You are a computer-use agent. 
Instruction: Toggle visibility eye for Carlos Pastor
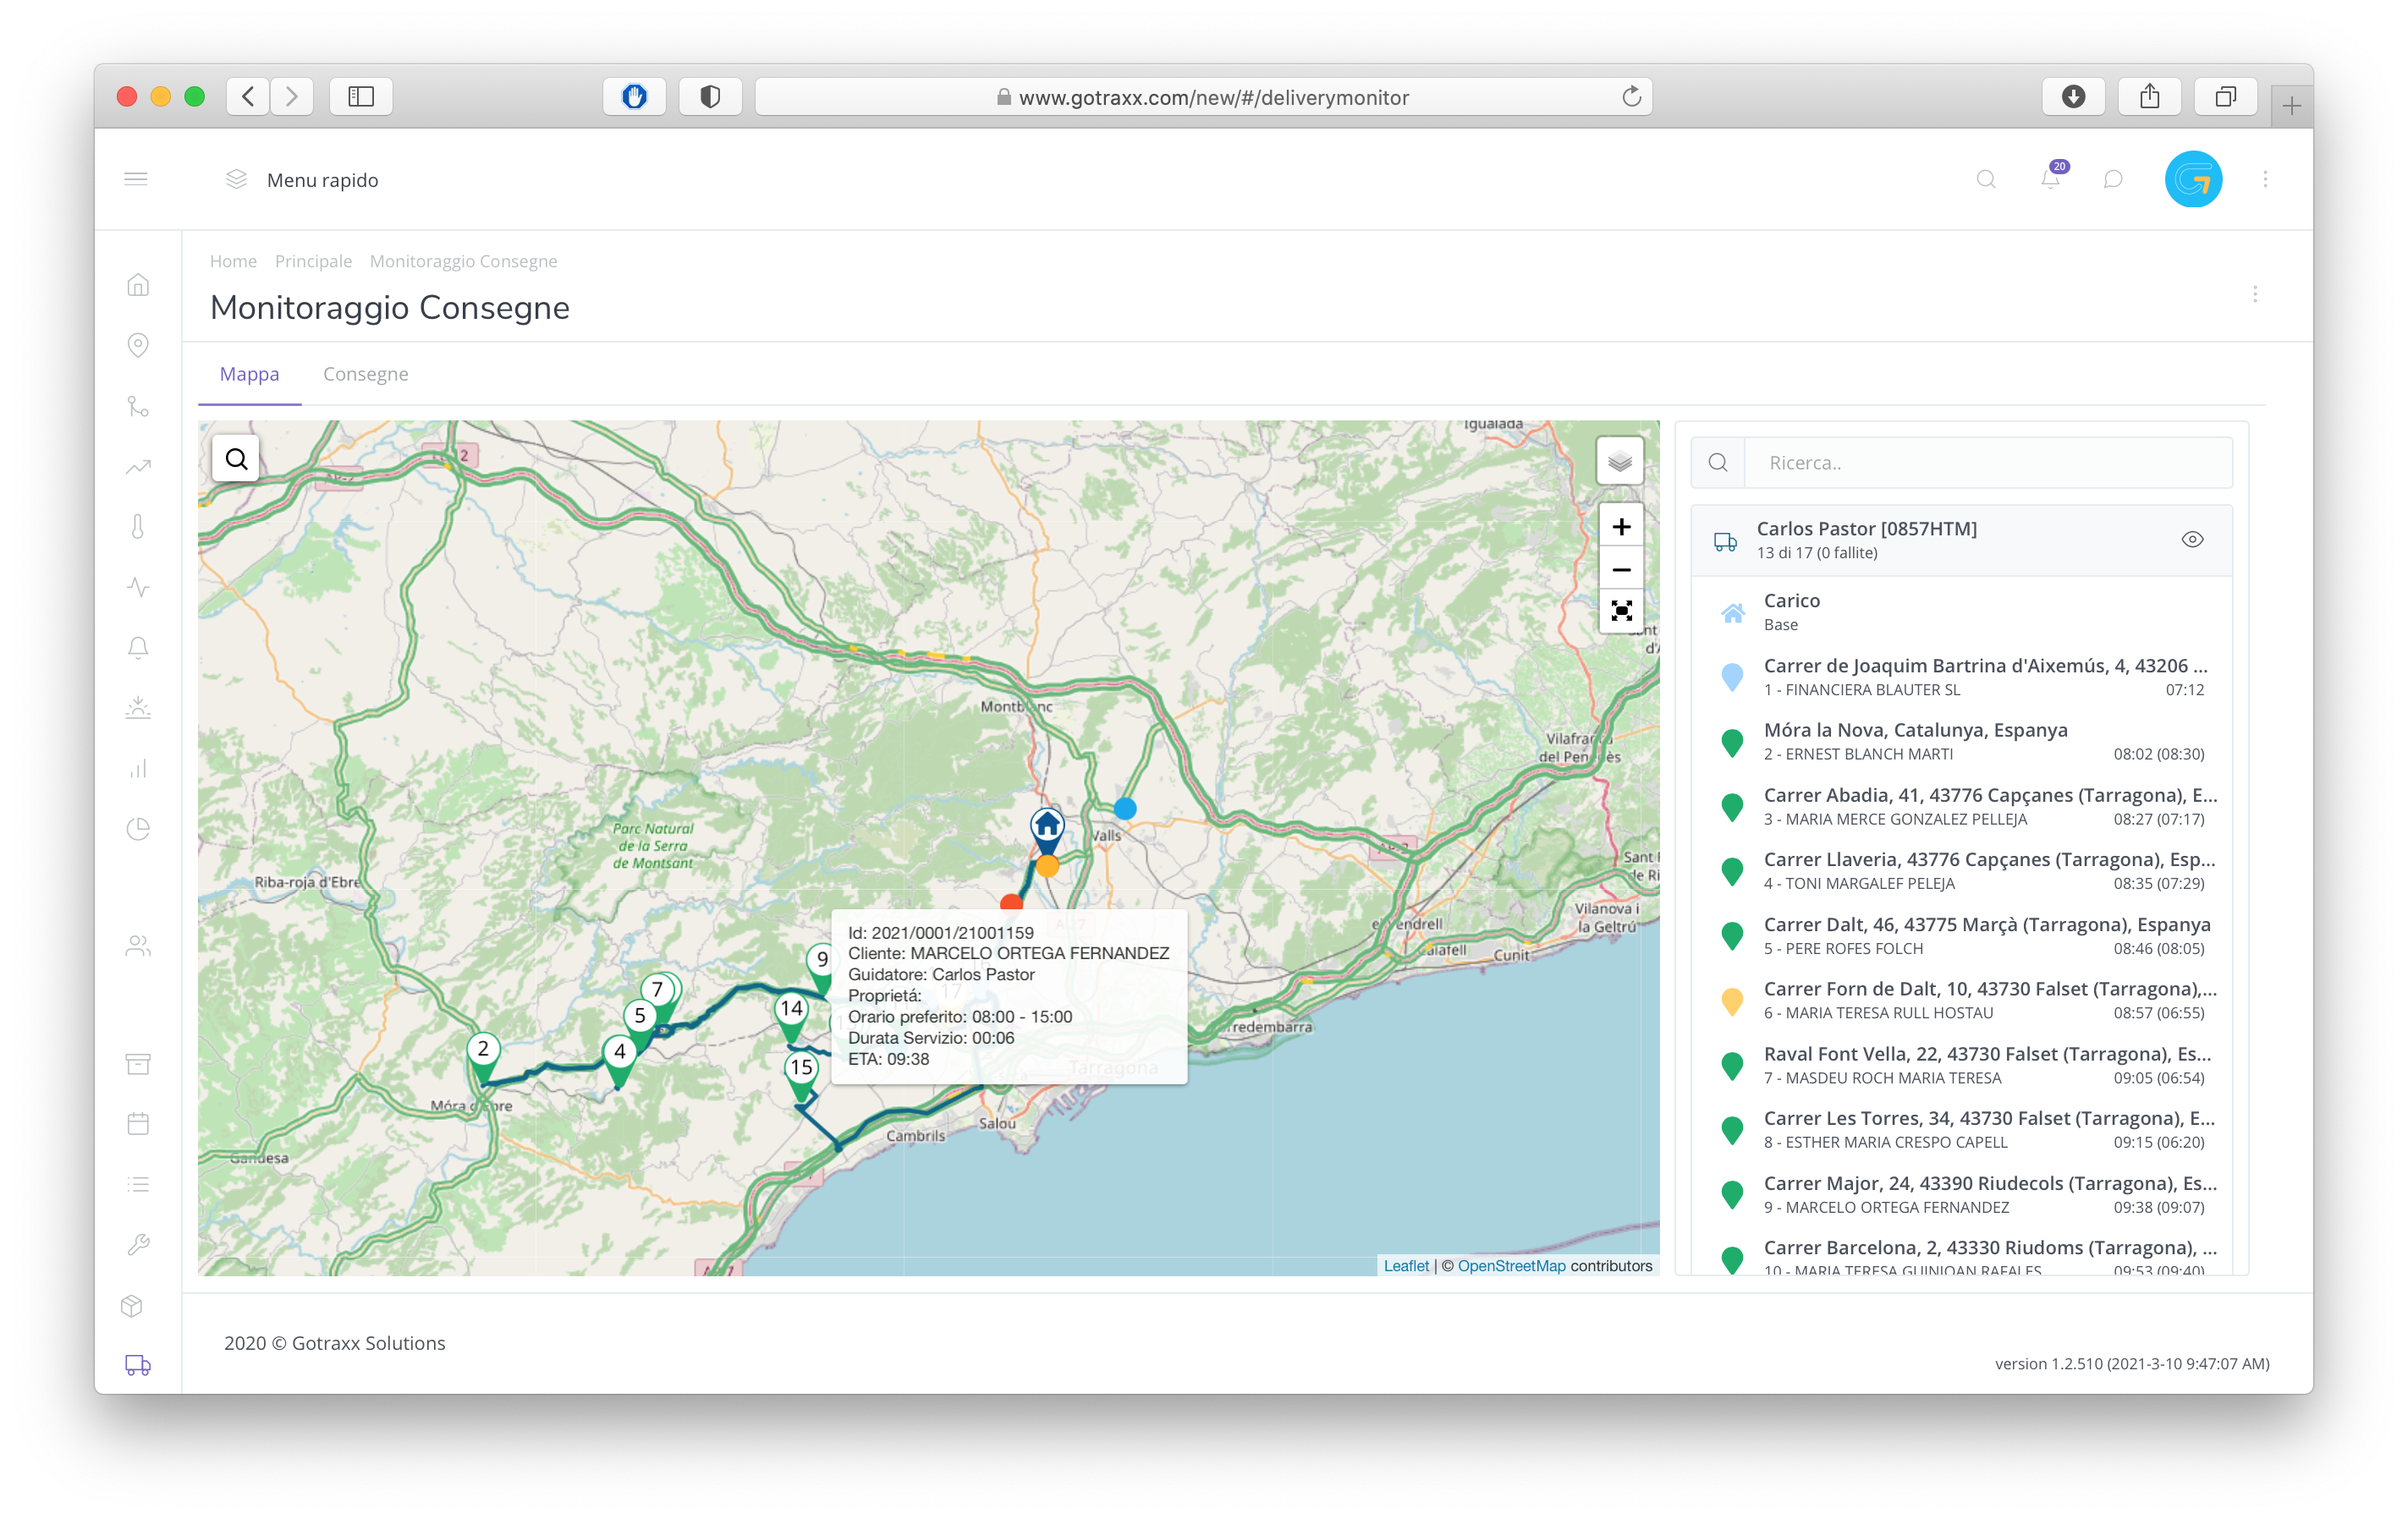click(2192, 540)
